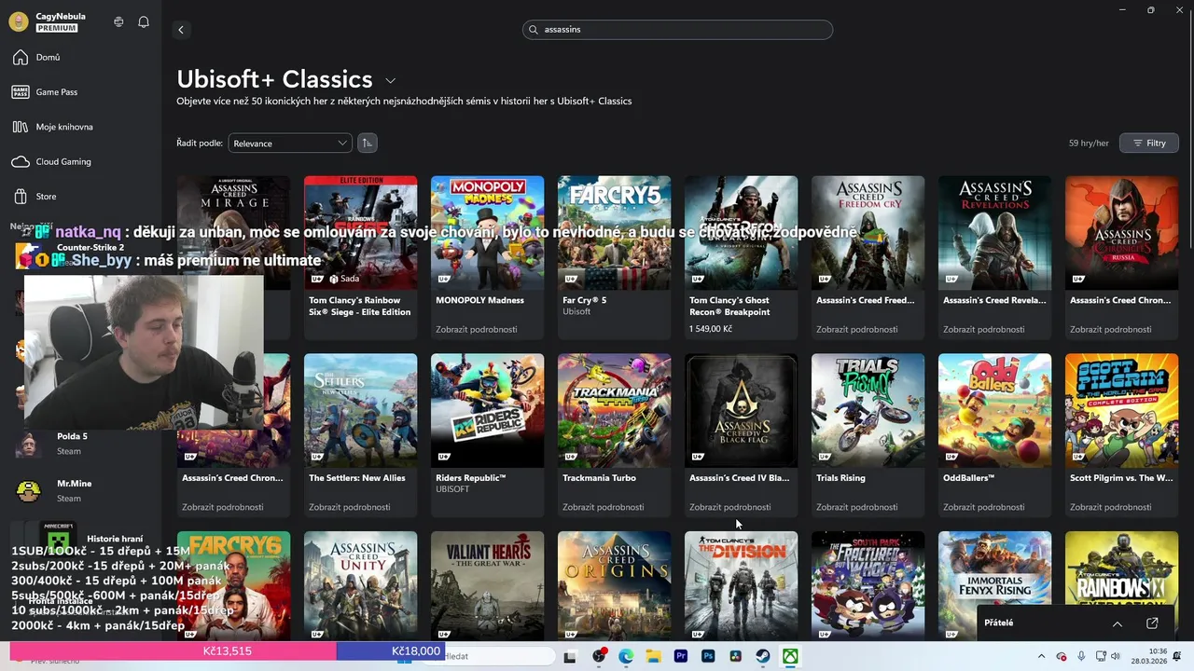The width and height of the screenshot is (1194, 671).
Task: Open the OddBallers cover
Action: (994, 410)
